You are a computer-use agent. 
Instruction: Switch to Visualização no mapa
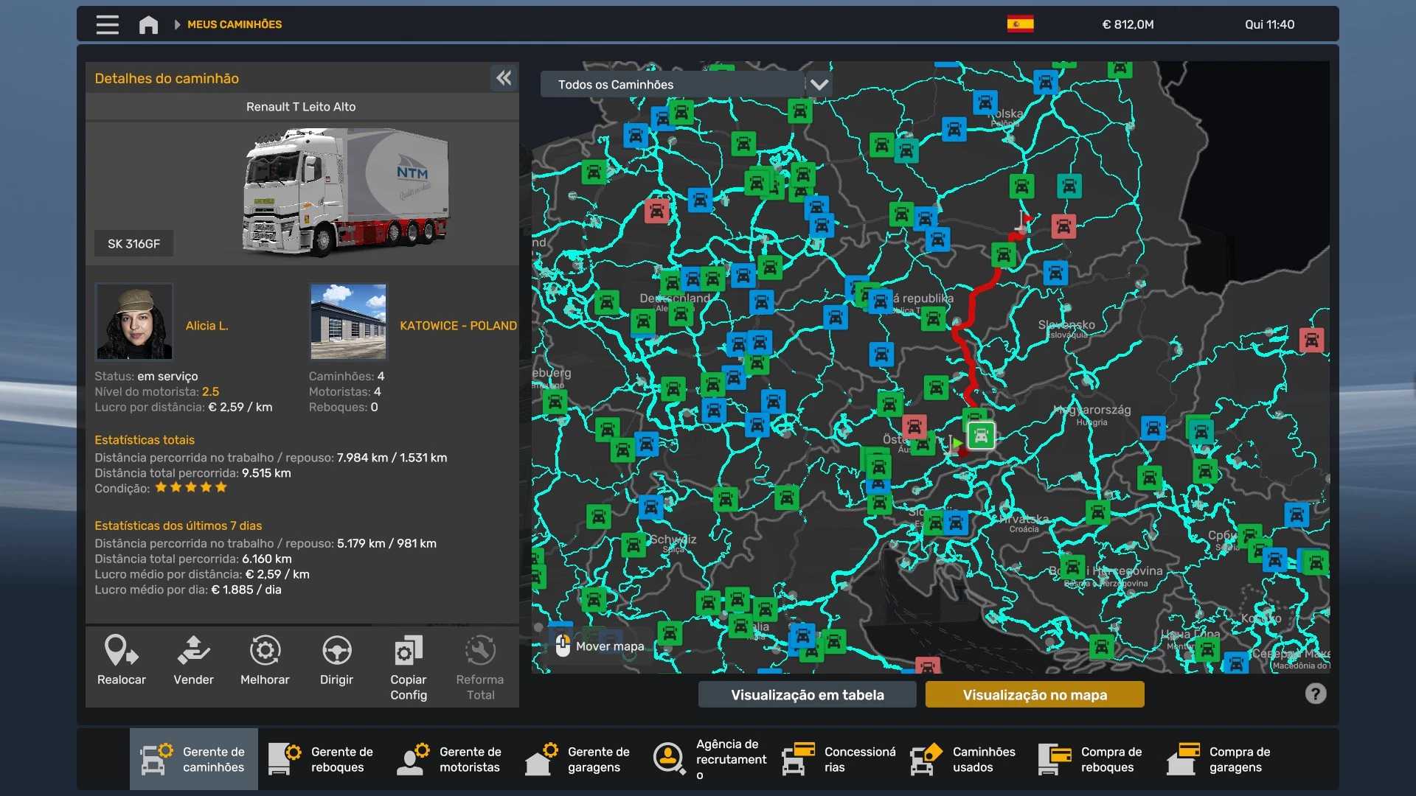[1034, 694]
